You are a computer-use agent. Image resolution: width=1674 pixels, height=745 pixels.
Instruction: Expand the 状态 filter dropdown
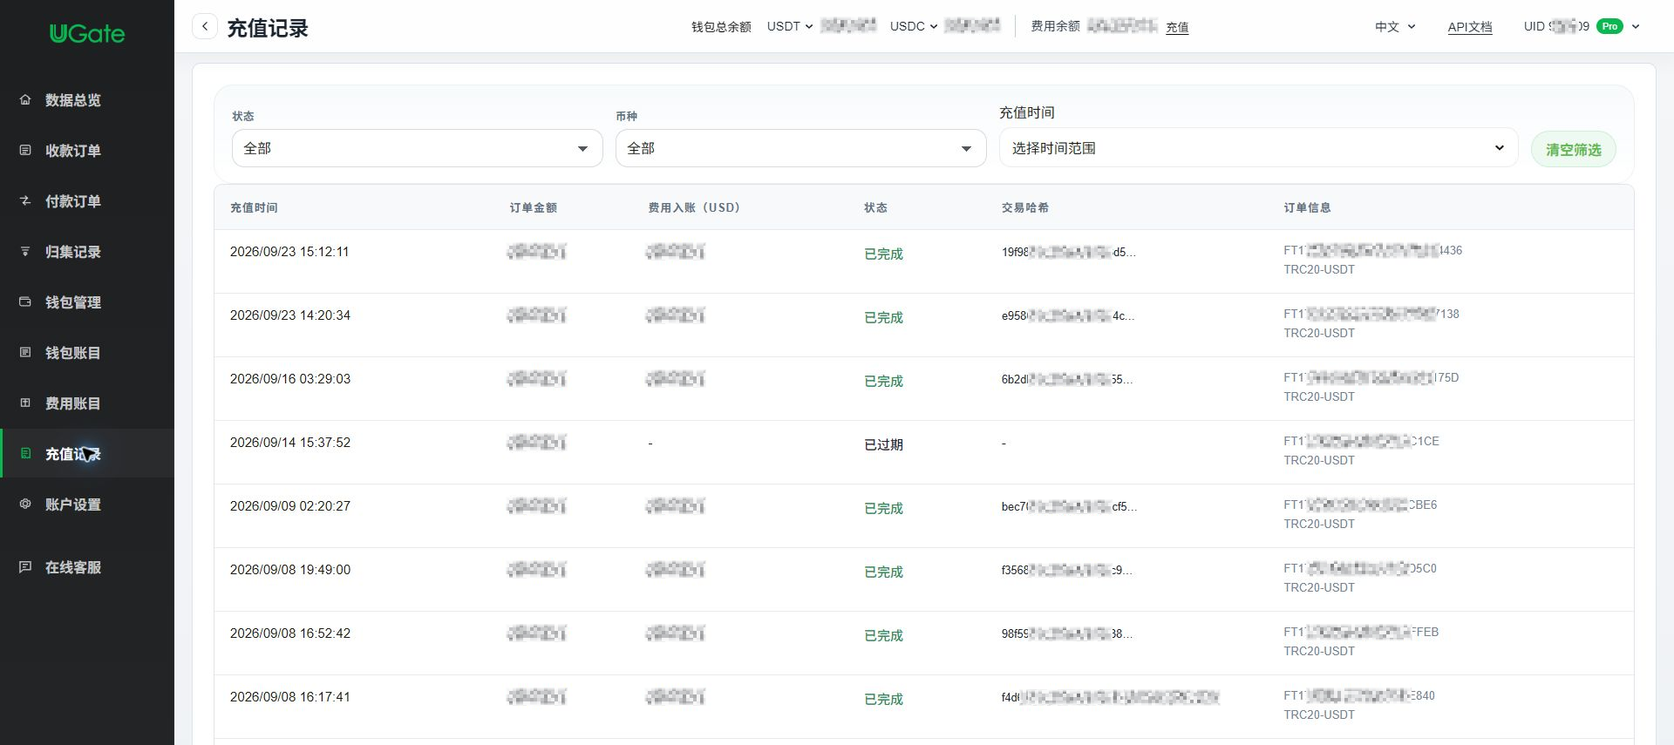[417, 148]
